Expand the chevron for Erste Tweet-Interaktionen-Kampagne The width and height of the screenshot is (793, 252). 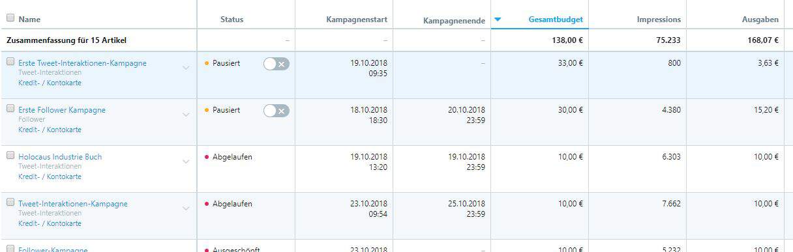[x=186, y=68]
